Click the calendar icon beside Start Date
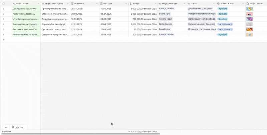Screen dimensions: 267x135 click(x=72, y=4)
